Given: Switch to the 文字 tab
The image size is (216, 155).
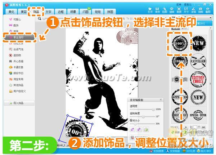Looking at the screenshot, I should (48, 12).
